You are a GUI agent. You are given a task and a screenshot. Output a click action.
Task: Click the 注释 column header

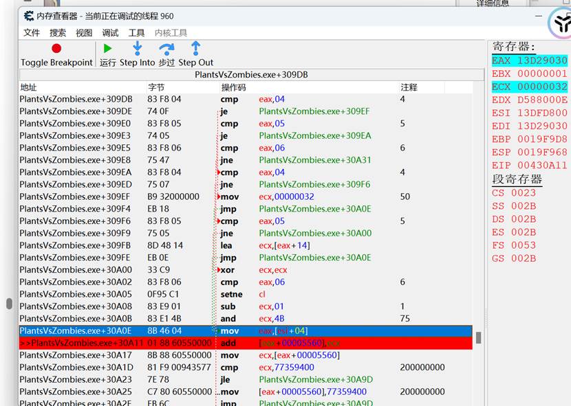421,87
